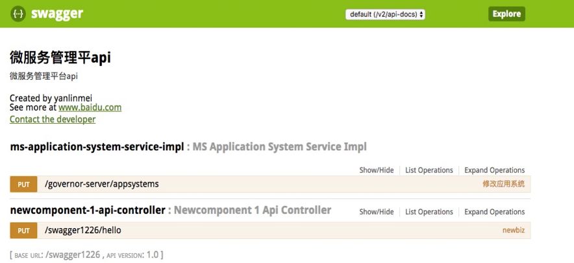Expand Operations for newcomponent-1-api-controller
Image resolution: width=574 pixels, height=263 pixels.
click(x=494, y=212)
